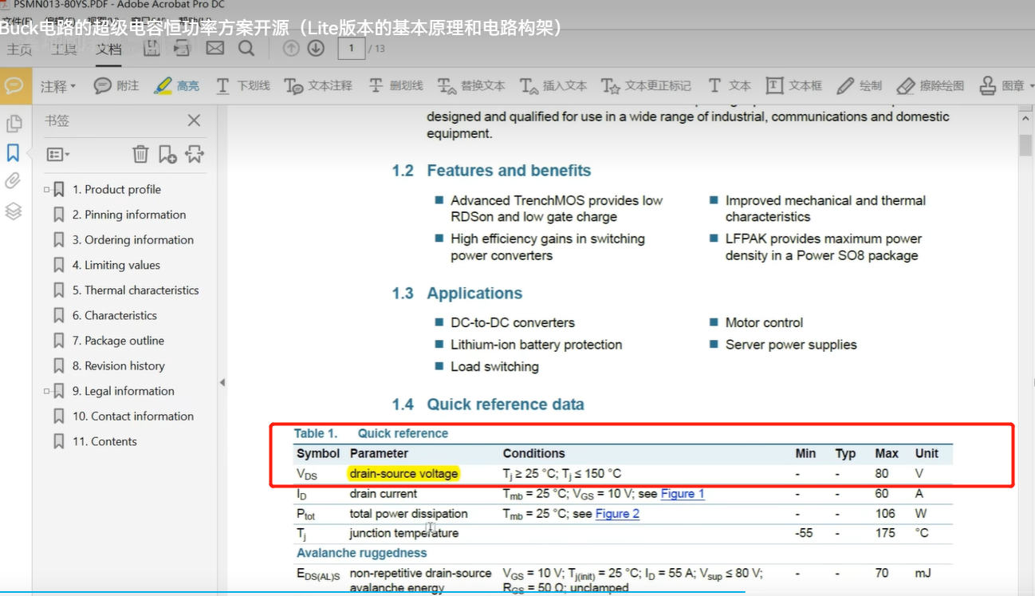This screenshot has height=596, width=1035.
Task: Go to previous page up arrow
Action: coord(292,49)
